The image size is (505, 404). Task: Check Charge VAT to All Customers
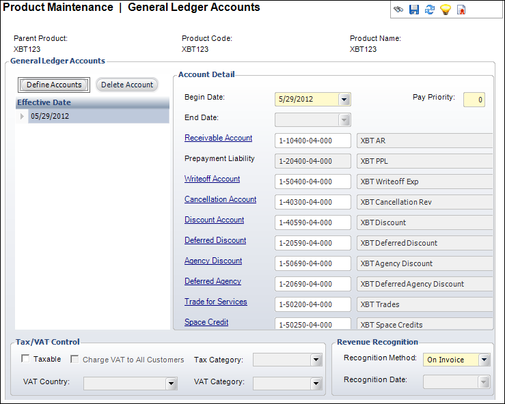75,359
